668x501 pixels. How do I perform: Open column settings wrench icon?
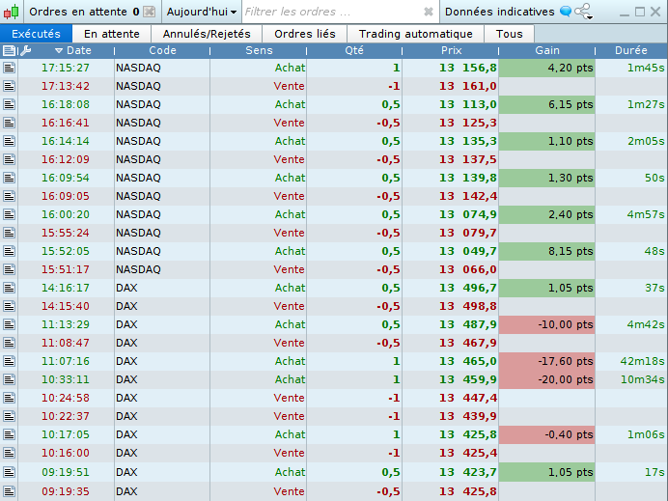click(x=25, y=51)
